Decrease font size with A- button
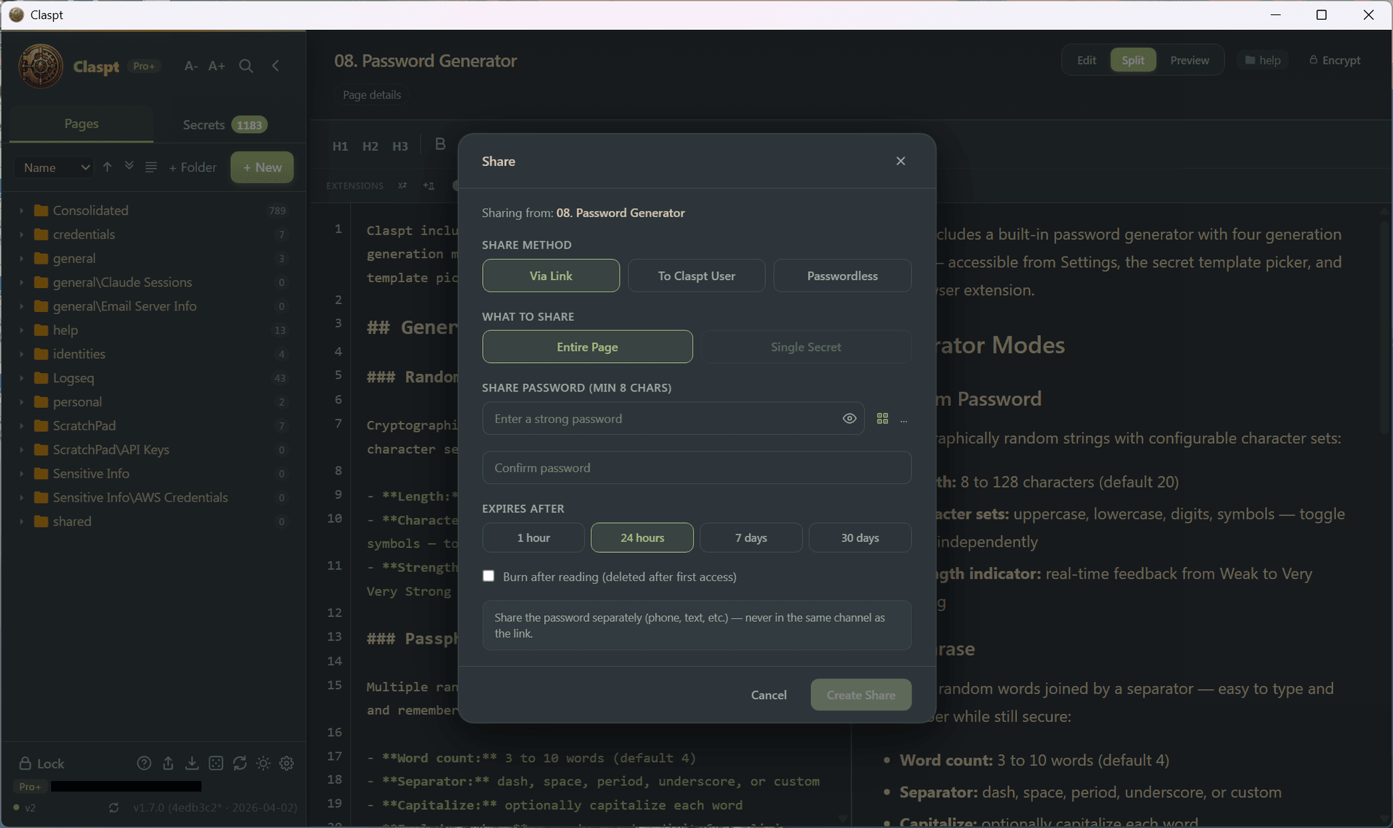 (x=191, y=66)
